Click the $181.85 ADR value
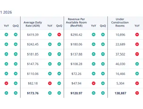Screen dimensions: 143x109 click(x=33, y=54)
